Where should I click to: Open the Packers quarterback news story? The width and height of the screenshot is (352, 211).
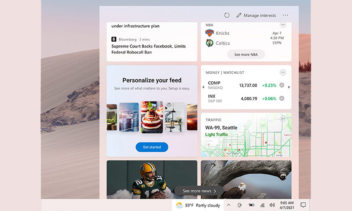coord(152,180)
